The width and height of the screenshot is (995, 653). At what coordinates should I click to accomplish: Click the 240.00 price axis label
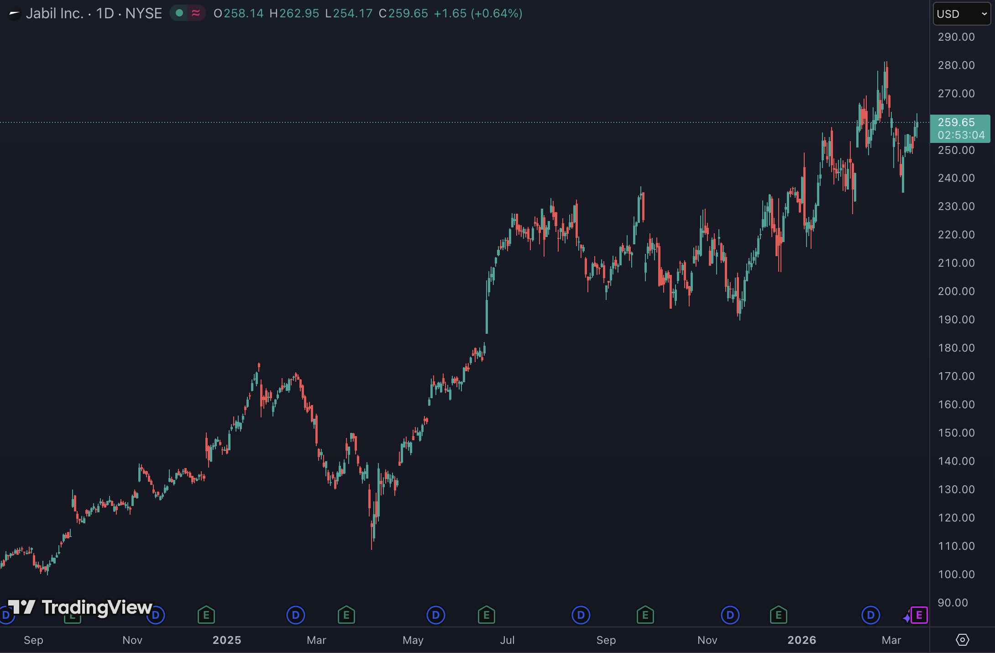(956, 178)
